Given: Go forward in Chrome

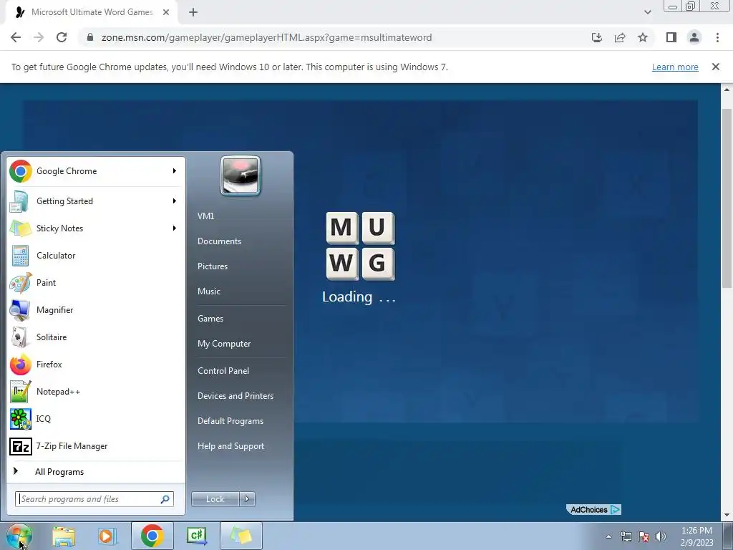Looking at the screenshot, I should pyautogui.click(x=39, y=37).
